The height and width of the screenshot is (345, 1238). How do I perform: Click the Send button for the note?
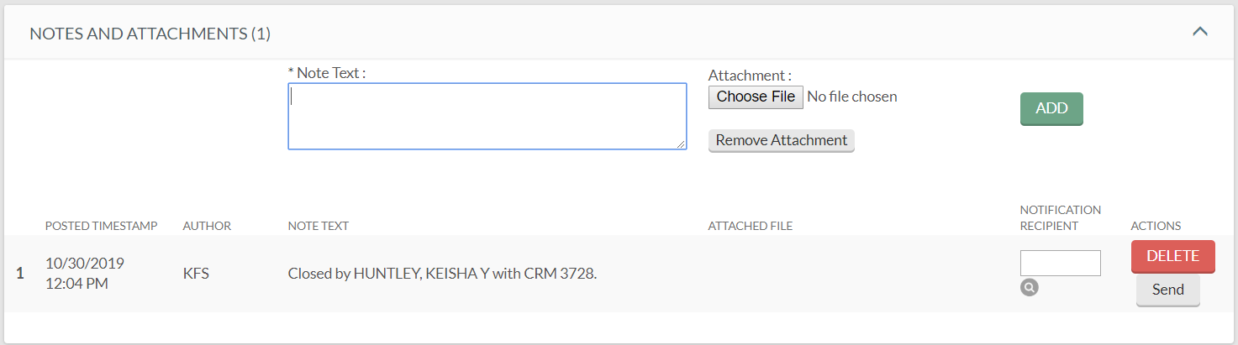point(1167,290)
